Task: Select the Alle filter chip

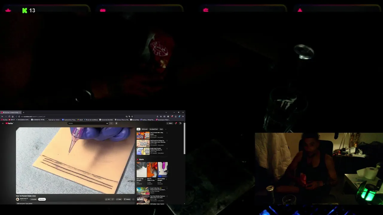Action: [138, 129]
